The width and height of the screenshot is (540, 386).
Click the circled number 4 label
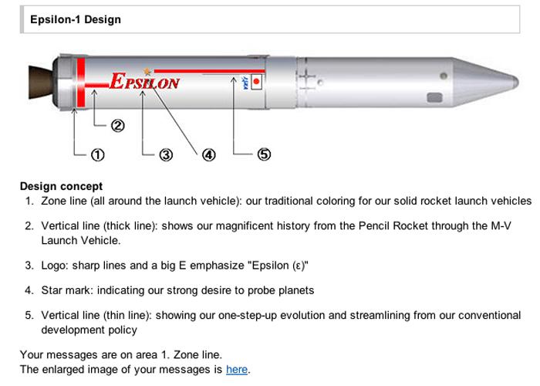209,154
